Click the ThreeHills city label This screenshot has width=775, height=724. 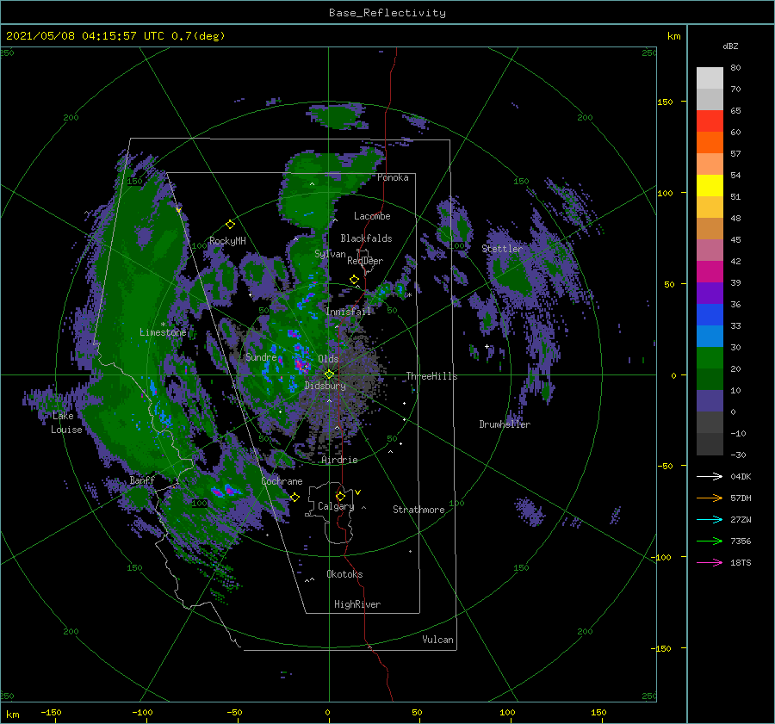(x=431, y=376)
